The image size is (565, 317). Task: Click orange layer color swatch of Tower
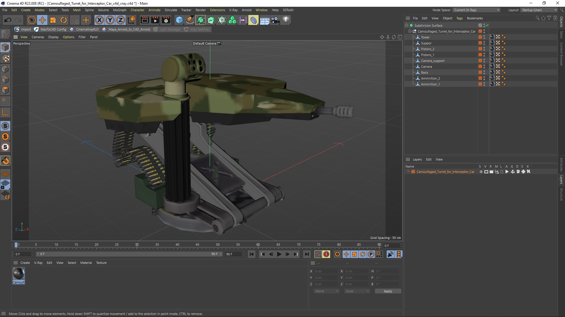(480, 37)
